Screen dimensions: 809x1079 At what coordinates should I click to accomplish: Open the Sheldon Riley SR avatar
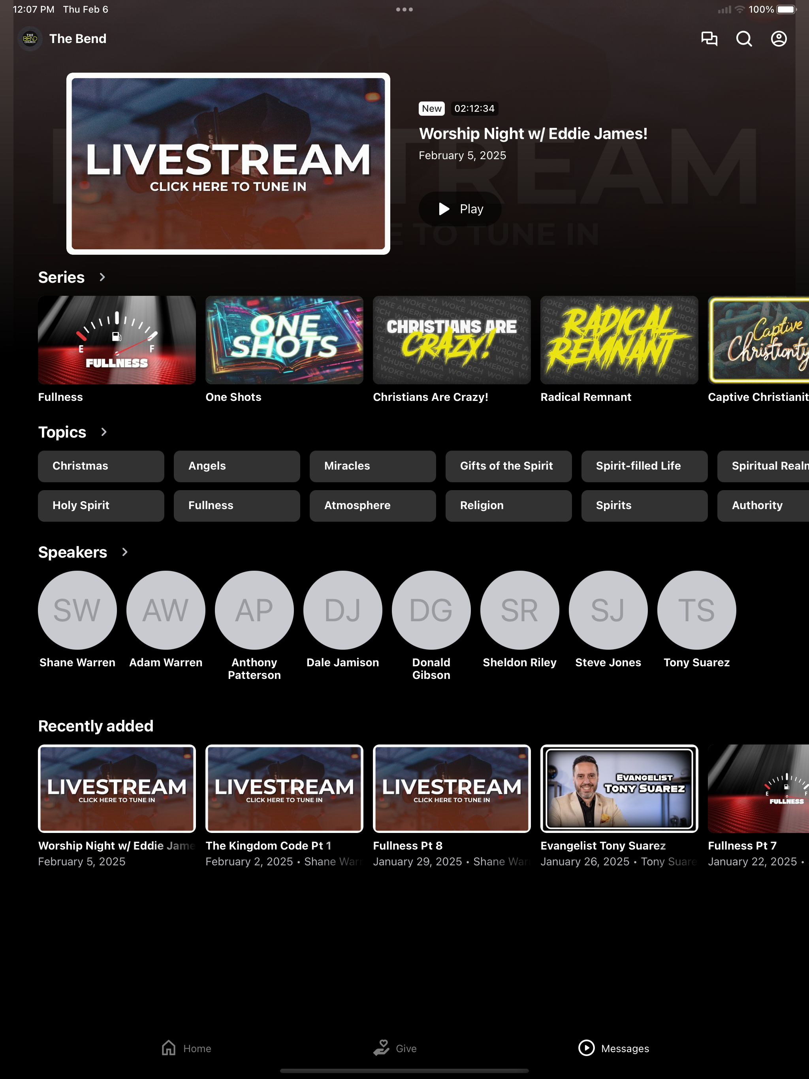(x=520, y=610)
